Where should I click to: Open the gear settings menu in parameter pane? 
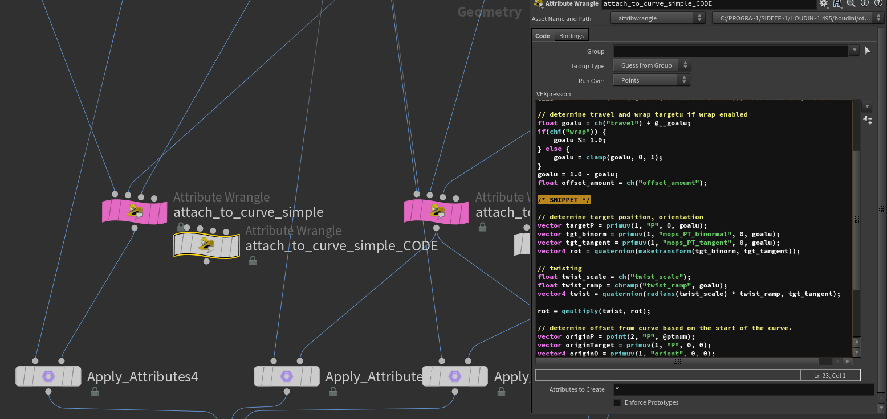pyautogui.click(x=824, y=3)
